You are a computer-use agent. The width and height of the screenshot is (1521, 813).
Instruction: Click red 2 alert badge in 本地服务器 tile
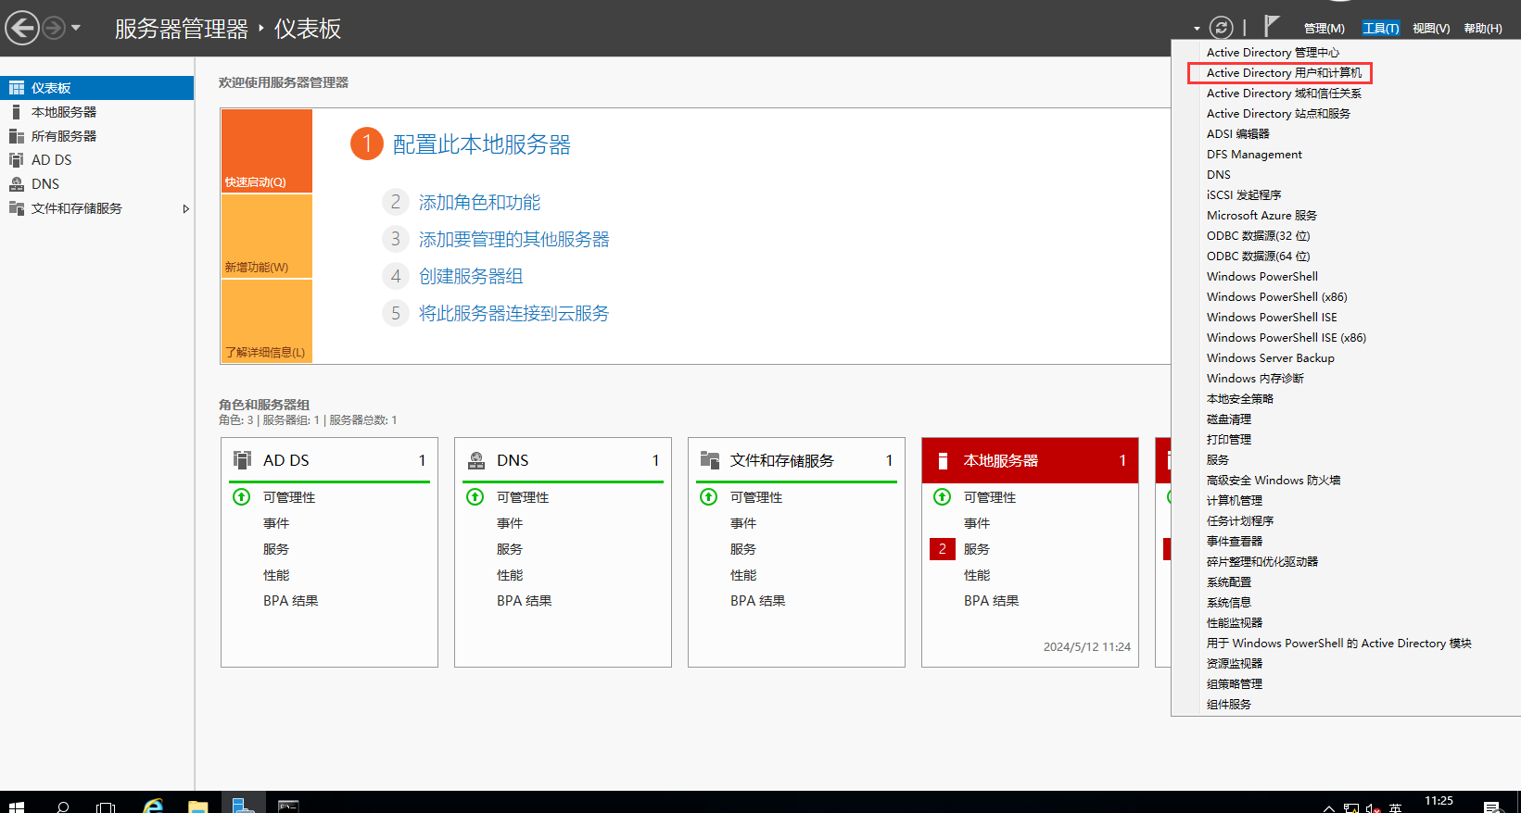point(943,549)
